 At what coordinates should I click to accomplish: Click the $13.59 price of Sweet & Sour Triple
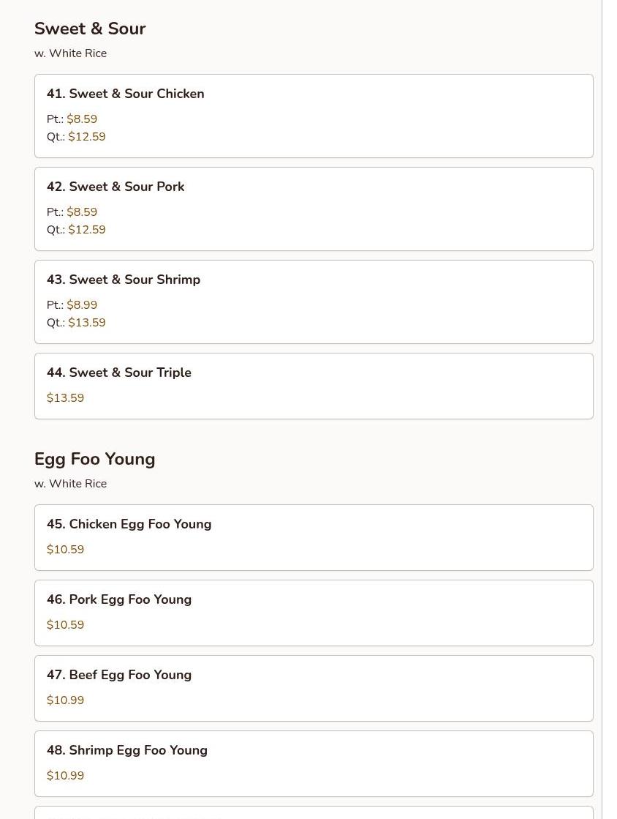(x=65, y=398)
